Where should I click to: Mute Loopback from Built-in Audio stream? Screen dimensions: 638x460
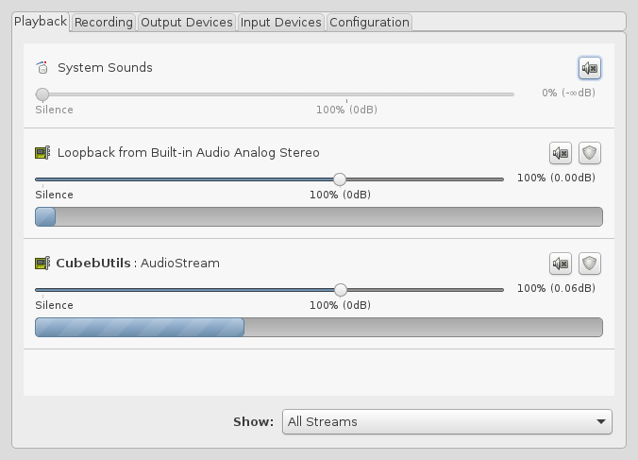pyautogui.click(x=561, y=153)
